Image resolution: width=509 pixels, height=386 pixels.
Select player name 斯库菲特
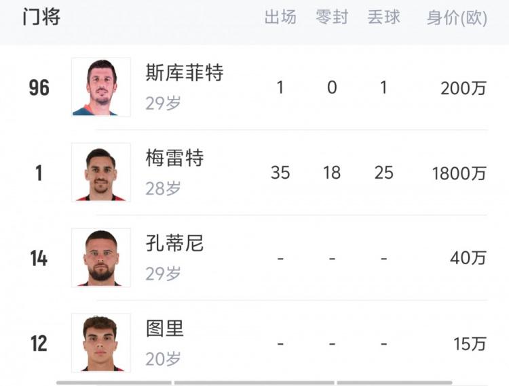pos(185,72)
